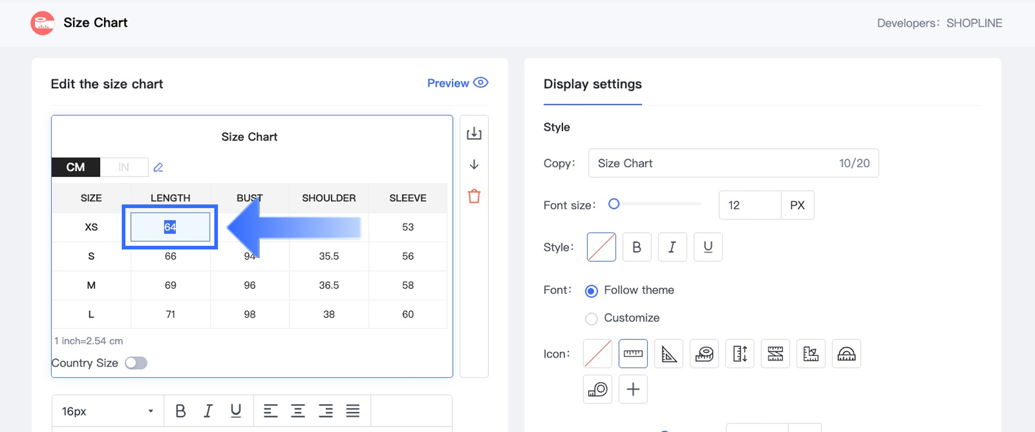
Task: Select Customize font radio button
Action: click(x=591, y=319)
